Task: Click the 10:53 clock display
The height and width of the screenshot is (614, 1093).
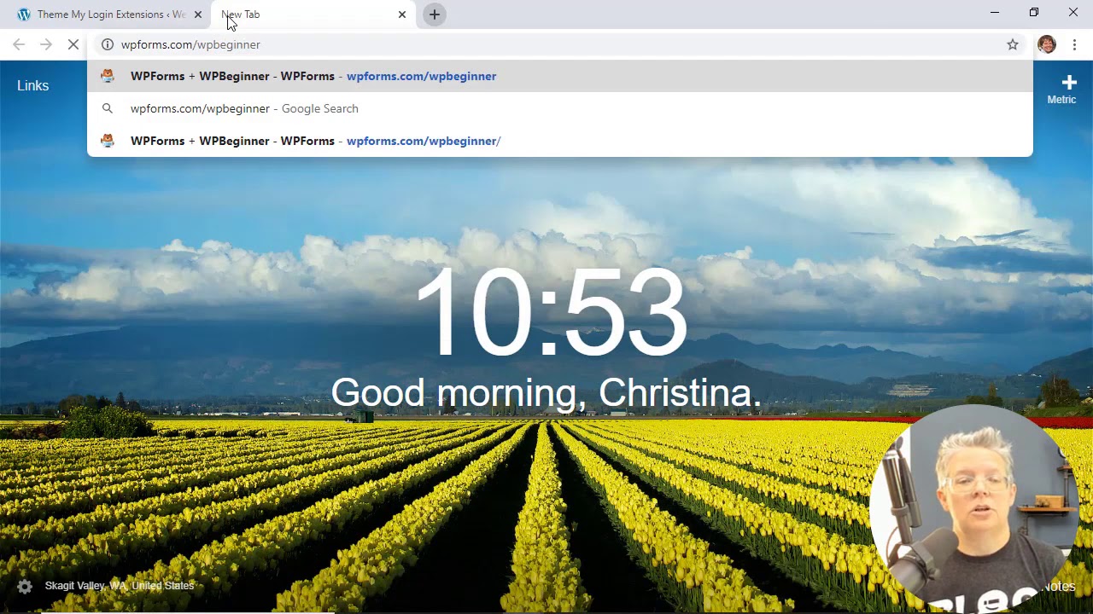Action: [x=551, y=313]
